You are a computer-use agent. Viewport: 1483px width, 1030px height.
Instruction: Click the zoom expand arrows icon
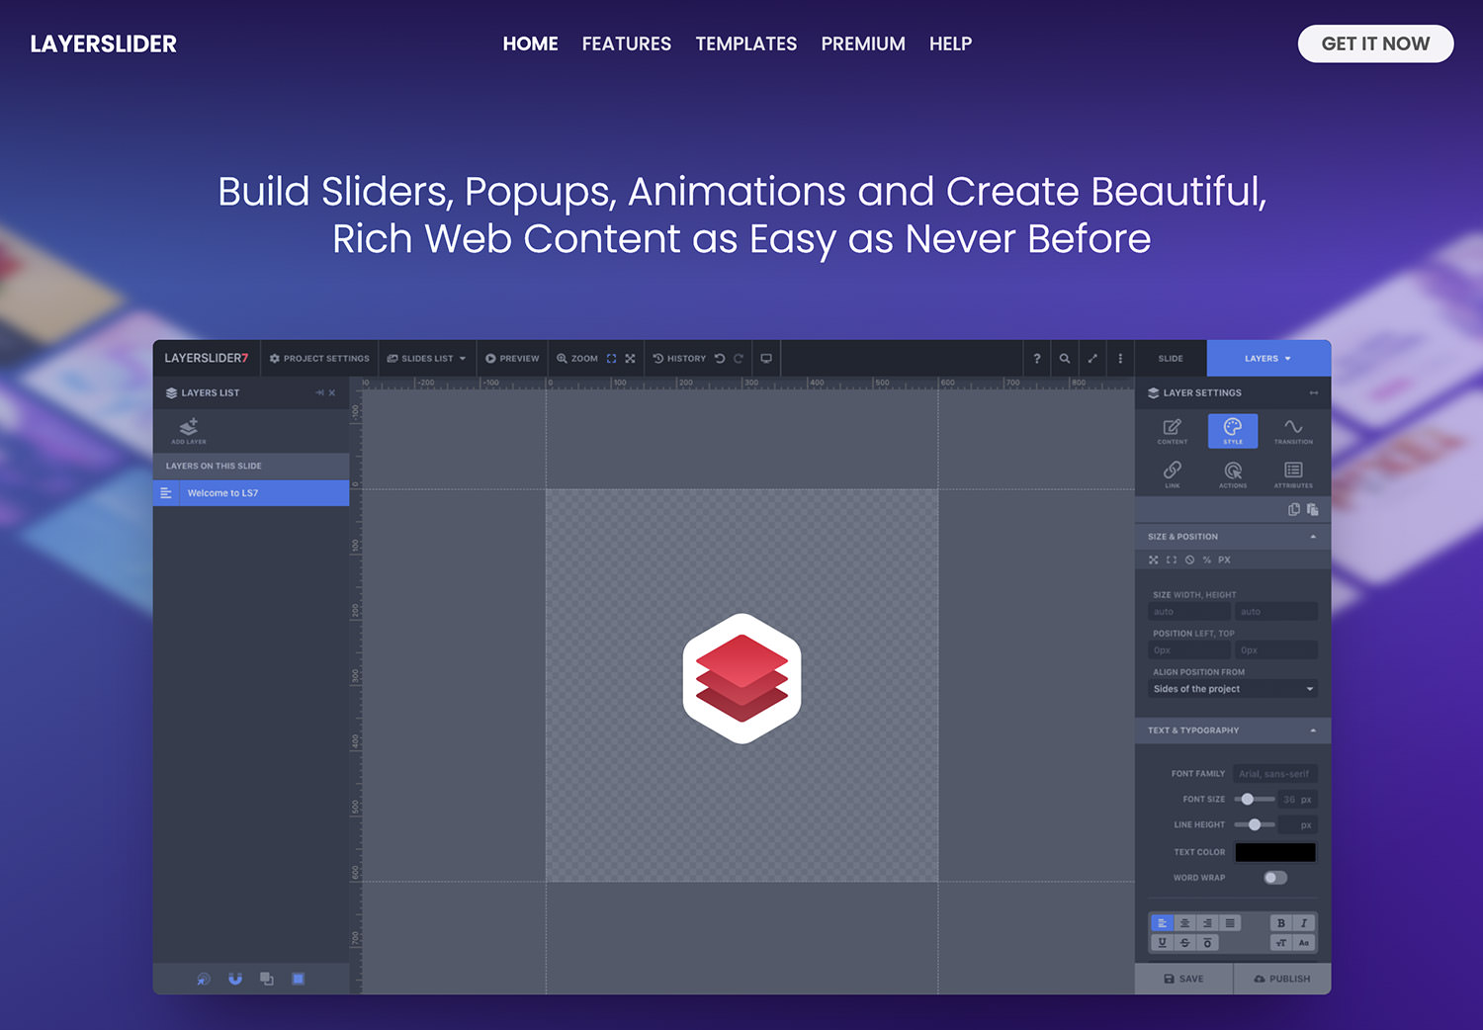click(630, 359)
